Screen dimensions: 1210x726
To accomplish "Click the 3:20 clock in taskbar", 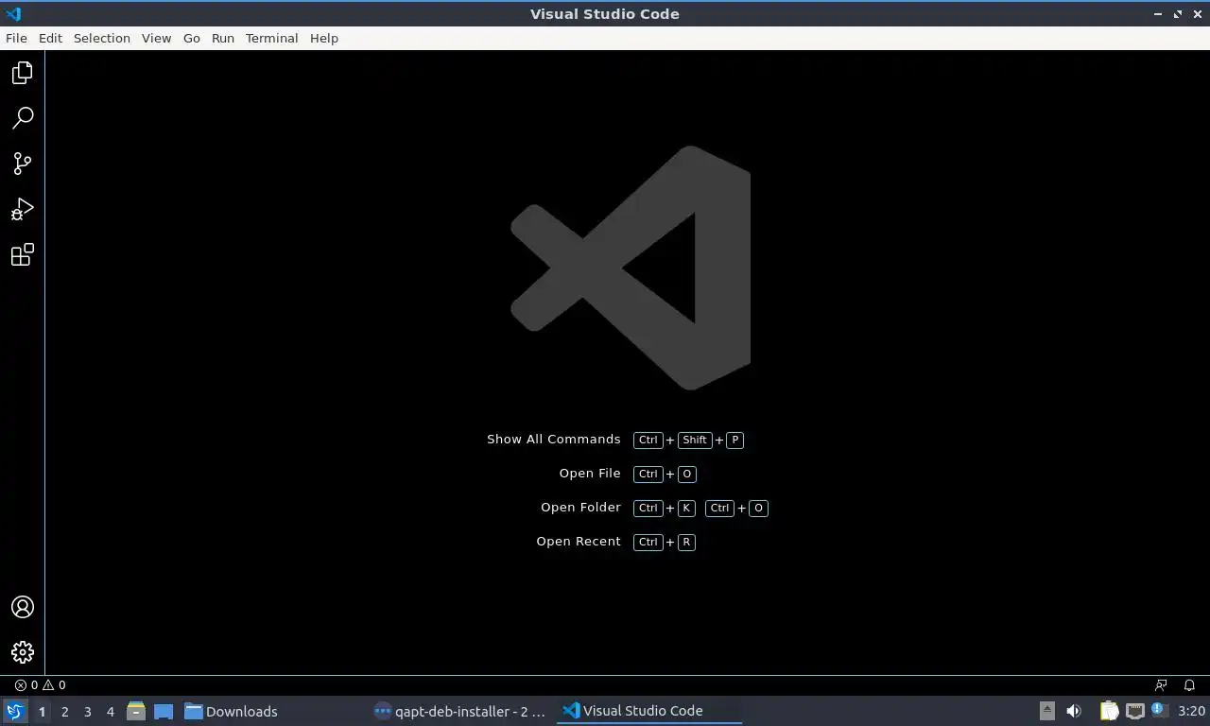I will [1191, 711].
